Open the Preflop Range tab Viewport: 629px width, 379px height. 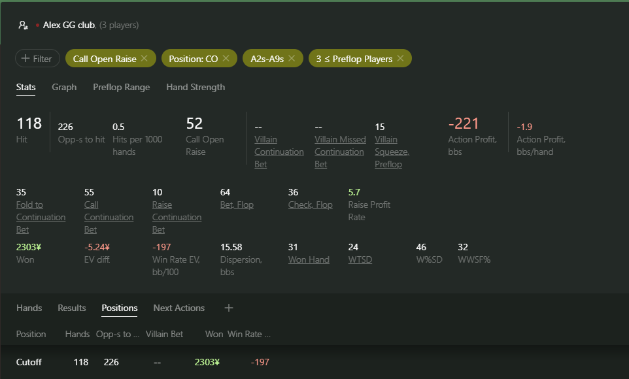[121, 87]
